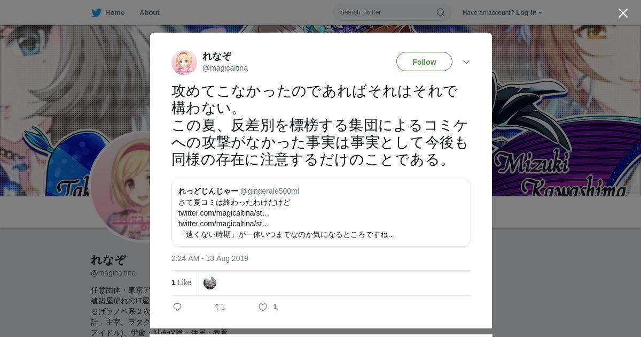Close the tweet overlay with X
This screenshot has width=641, height=337.
(623, 13)
